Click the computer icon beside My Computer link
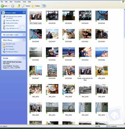 [x=4, y=49]
